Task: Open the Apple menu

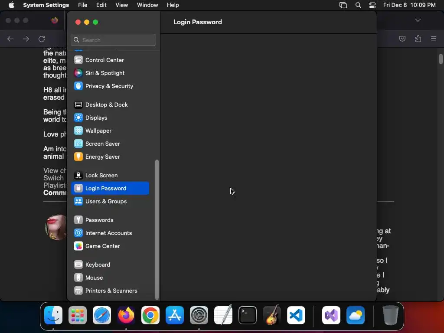Action: [x=11, y=5]
